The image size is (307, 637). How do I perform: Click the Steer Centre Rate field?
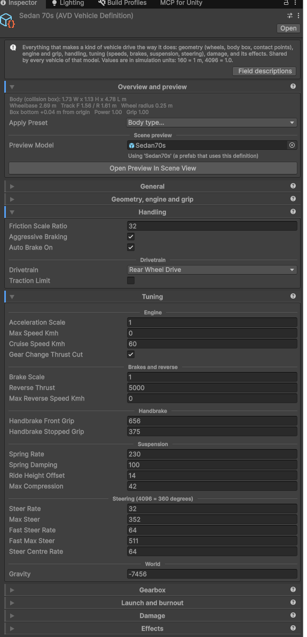pos(212,552)
